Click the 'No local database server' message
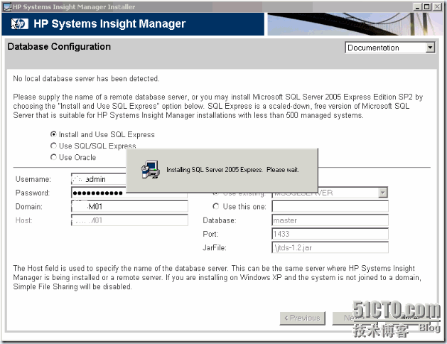 point(86,79)
